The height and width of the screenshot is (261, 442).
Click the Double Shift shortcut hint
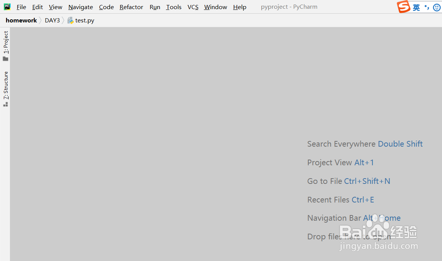tap(400, 144)
